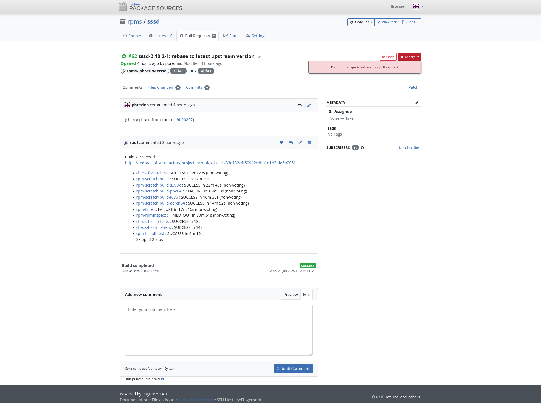Switch to Preview comment mode

pyautogui.click(x=290, y=294)
